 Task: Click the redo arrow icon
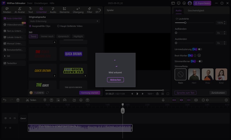11,100
